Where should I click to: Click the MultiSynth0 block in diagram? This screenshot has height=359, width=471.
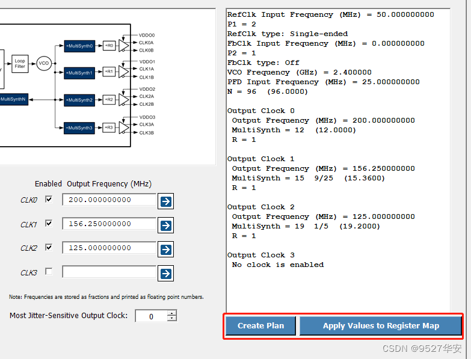(x=79, y=46)
